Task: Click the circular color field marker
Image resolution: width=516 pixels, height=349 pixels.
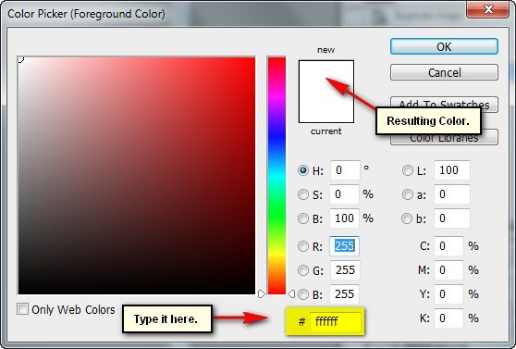Action: [20, 59]
